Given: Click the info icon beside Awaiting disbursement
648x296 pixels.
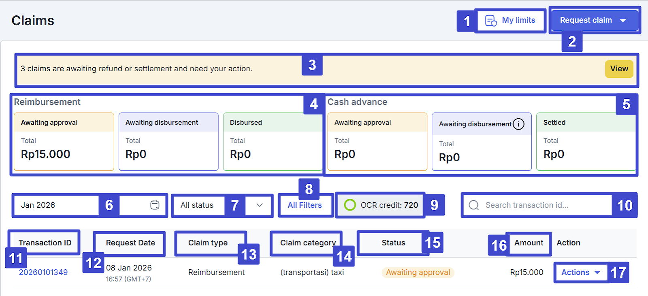Looking at the screenshot, I should (518, 124).
